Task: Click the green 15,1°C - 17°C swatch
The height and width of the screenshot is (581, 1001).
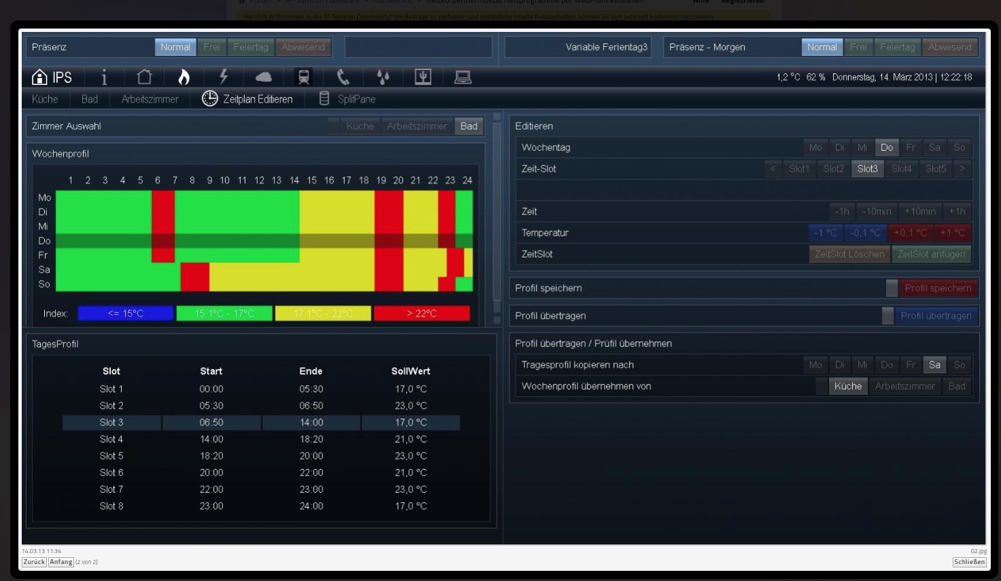Action: [224, 313]
